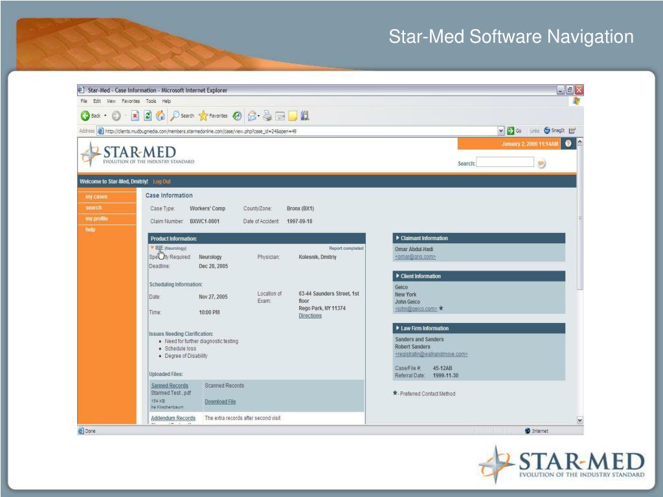
Task: Click the Stop loading icon
Action: tap(135, 116)
